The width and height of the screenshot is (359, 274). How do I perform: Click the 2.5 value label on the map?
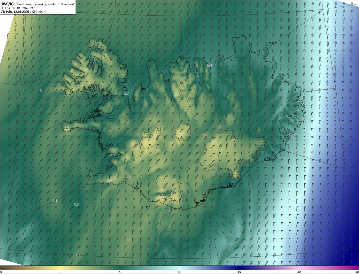click(110, 180)
